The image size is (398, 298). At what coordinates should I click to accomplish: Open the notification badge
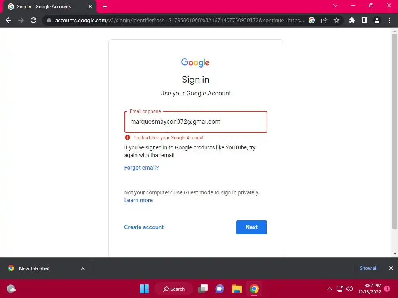coord(387,289)
